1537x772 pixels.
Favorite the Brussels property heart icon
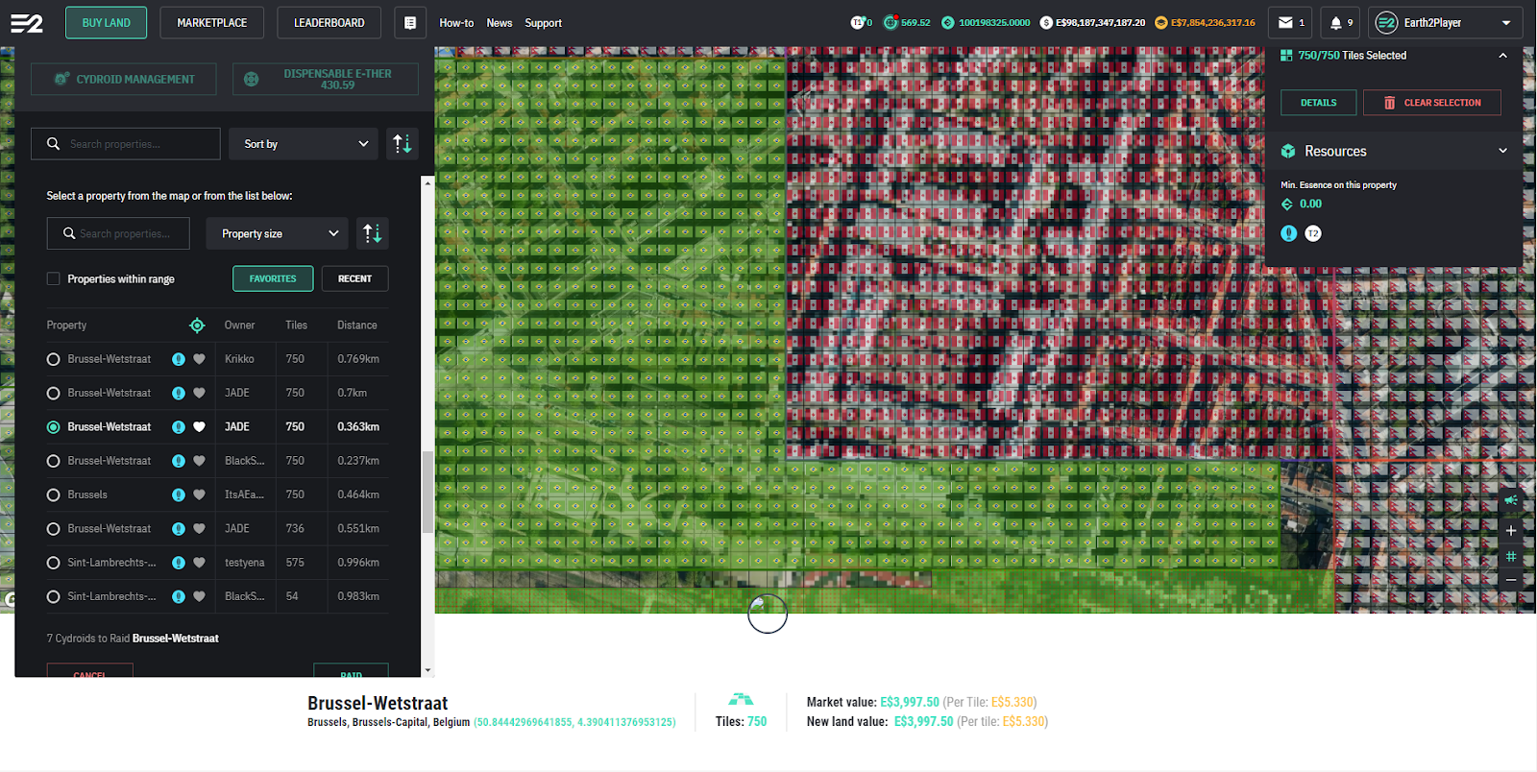tap(199, 495)
